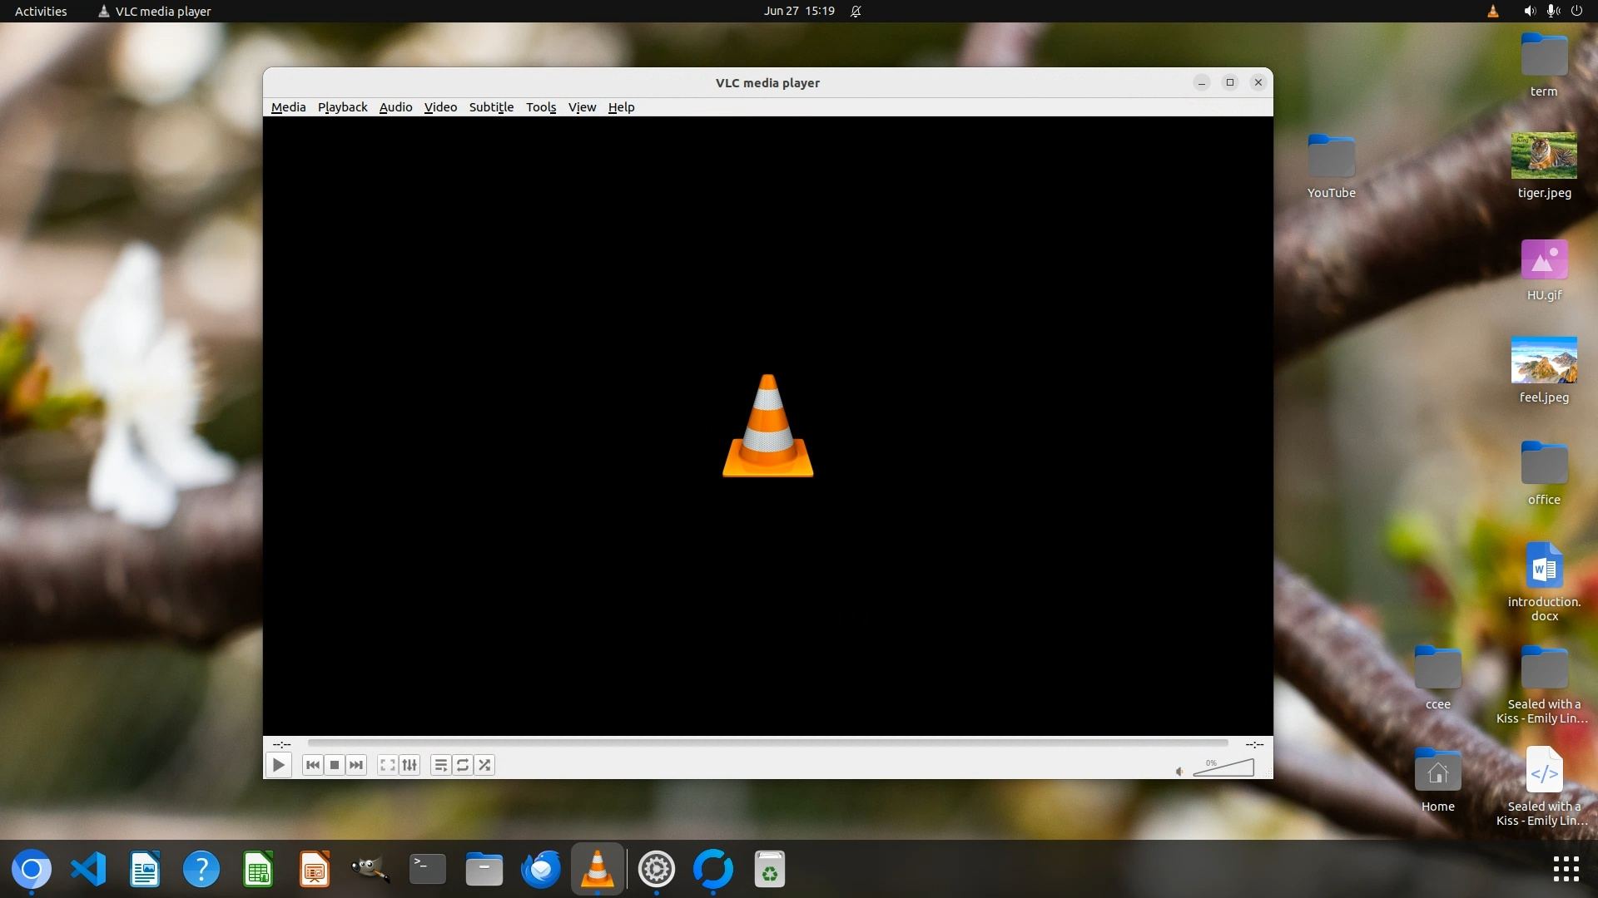Mute audio via speaker icon
The width and height of the screenshot is (1598, 898).
pos(1179,772)
